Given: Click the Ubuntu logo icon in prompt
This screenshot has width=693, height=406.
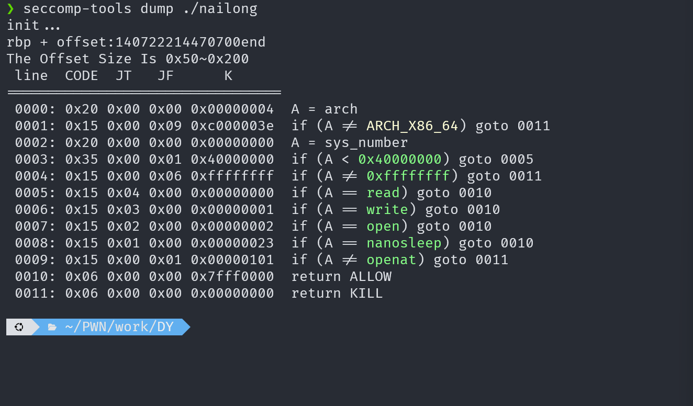Looking at the screenshot, I should coord(19,327).
